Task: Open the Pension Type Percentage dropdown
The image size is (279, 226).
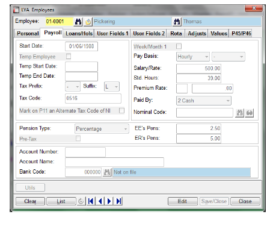Action: pyautogui.click(x=102, y=129)
